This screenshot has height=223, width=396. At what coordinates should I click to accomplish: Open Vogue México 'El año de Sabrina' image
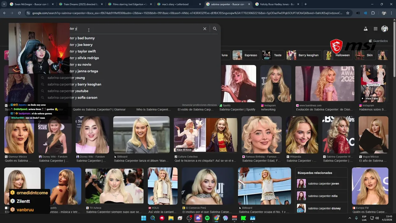373,135
